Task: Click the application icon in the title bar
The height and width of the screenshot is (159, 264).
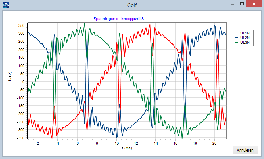Action: [6, 5]
